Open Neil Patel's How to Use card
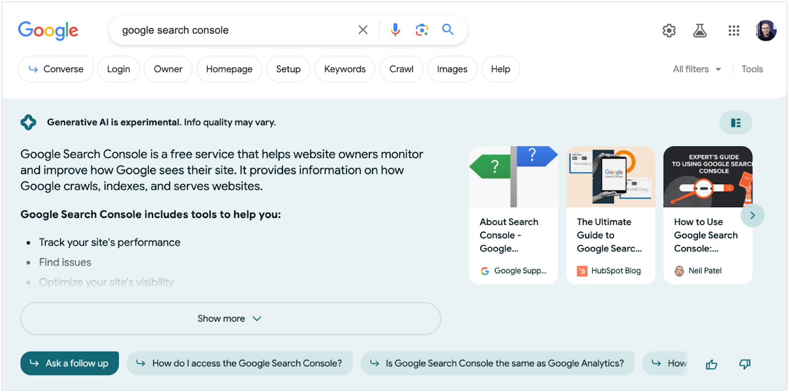Image resolution: width=789 pixels, height=392 pixels. pyautogui.click(x=708, y=215)
